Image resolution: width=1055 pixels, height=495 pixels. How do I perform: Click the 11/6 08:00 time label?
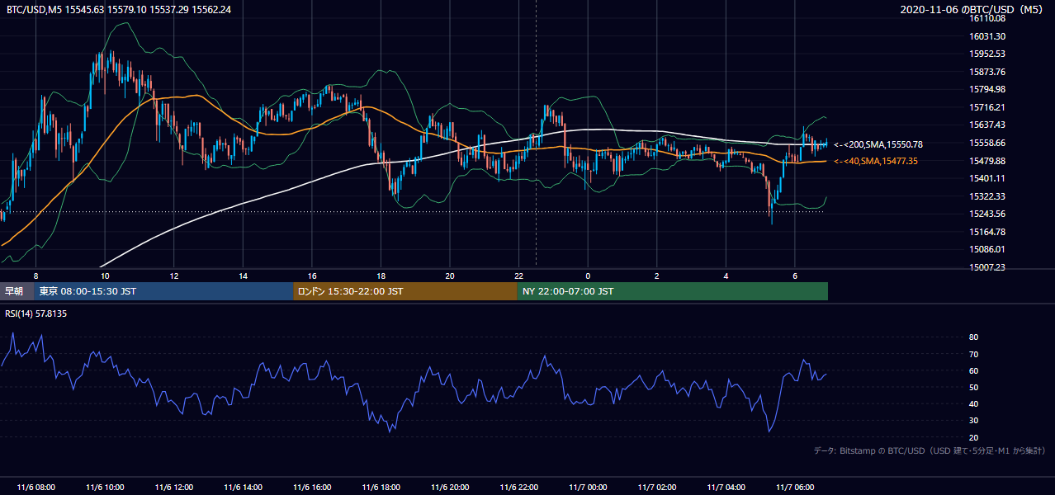(35, 488)
